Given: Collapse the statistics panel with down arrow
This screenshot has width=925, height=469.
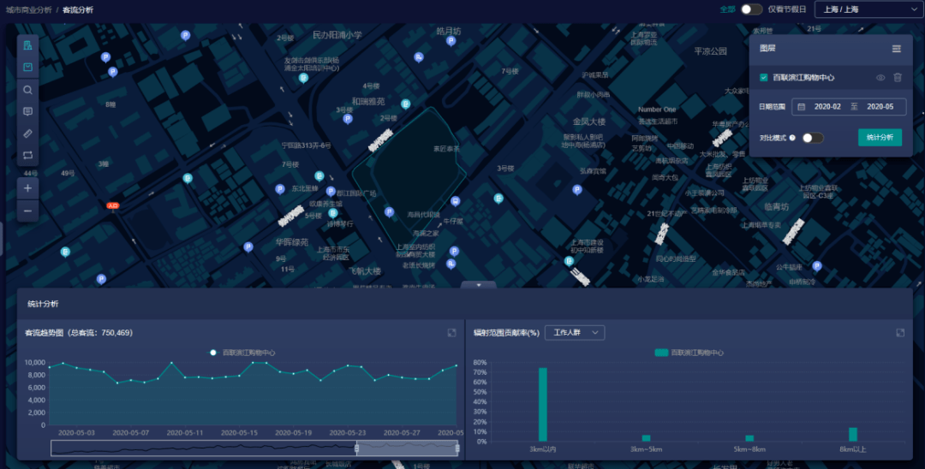Looking at the screenshot, I should tap(479, 284).
